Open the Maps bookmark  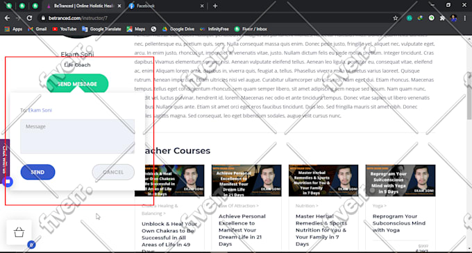pyautogui.click(x=136, y=29)
